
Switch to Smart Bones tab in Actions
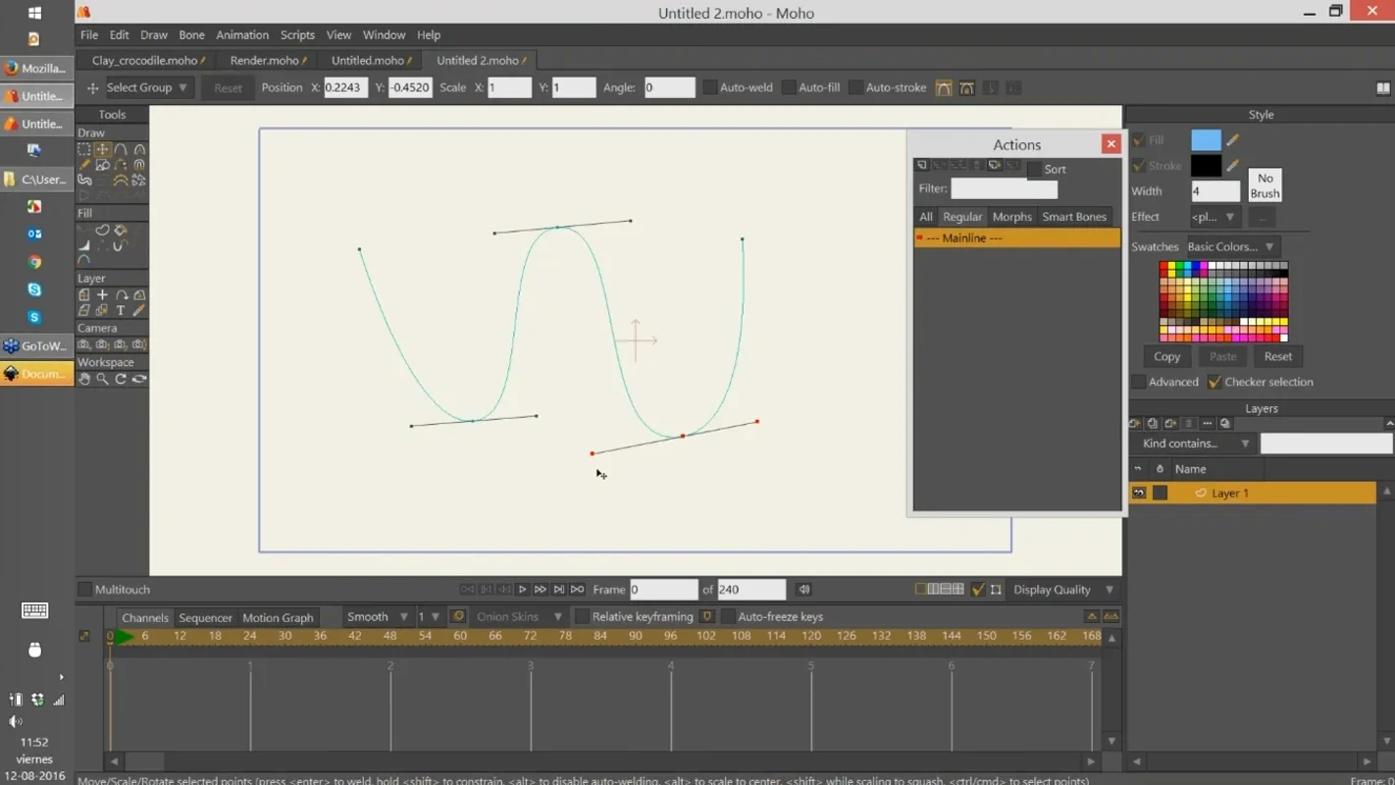tap(1074, 217)
